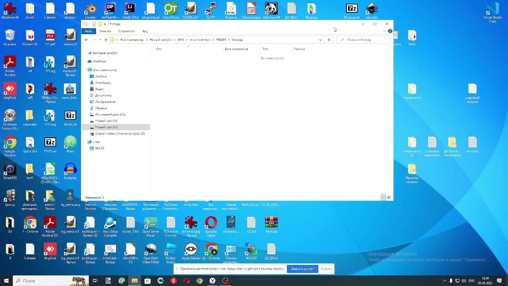Select the SmartPSS desktop shortcut
The height and width of the screenshot is (286, 508).
coord(10,171)
